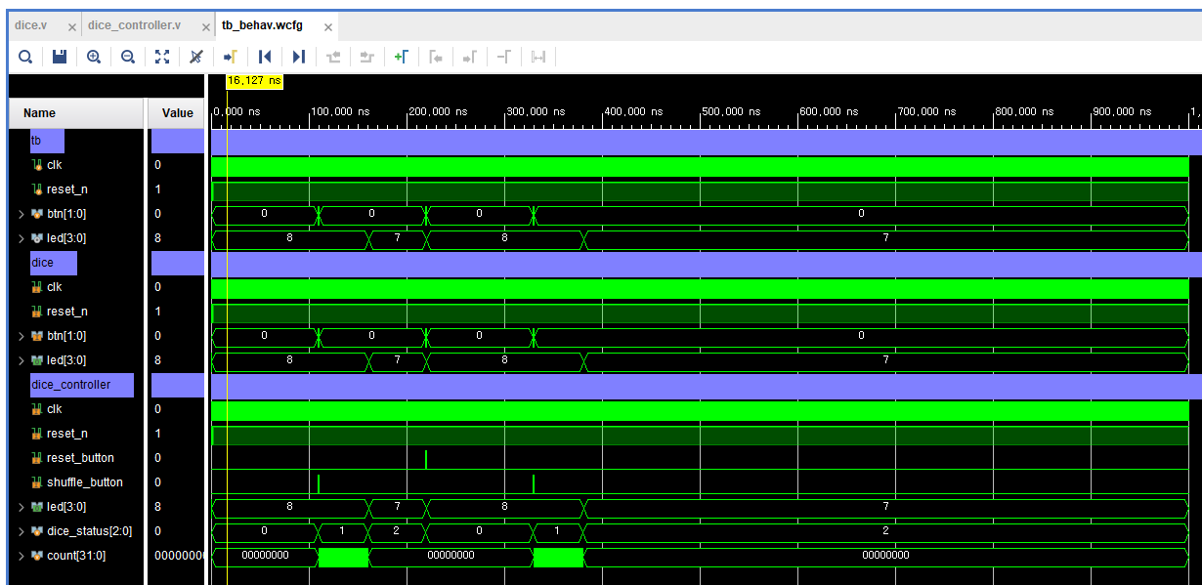The width and height of the screenshot is (1202, 585).
Task: Select reset_n signal under dice group
Action: pyautogui.click(x=67, y=312)
